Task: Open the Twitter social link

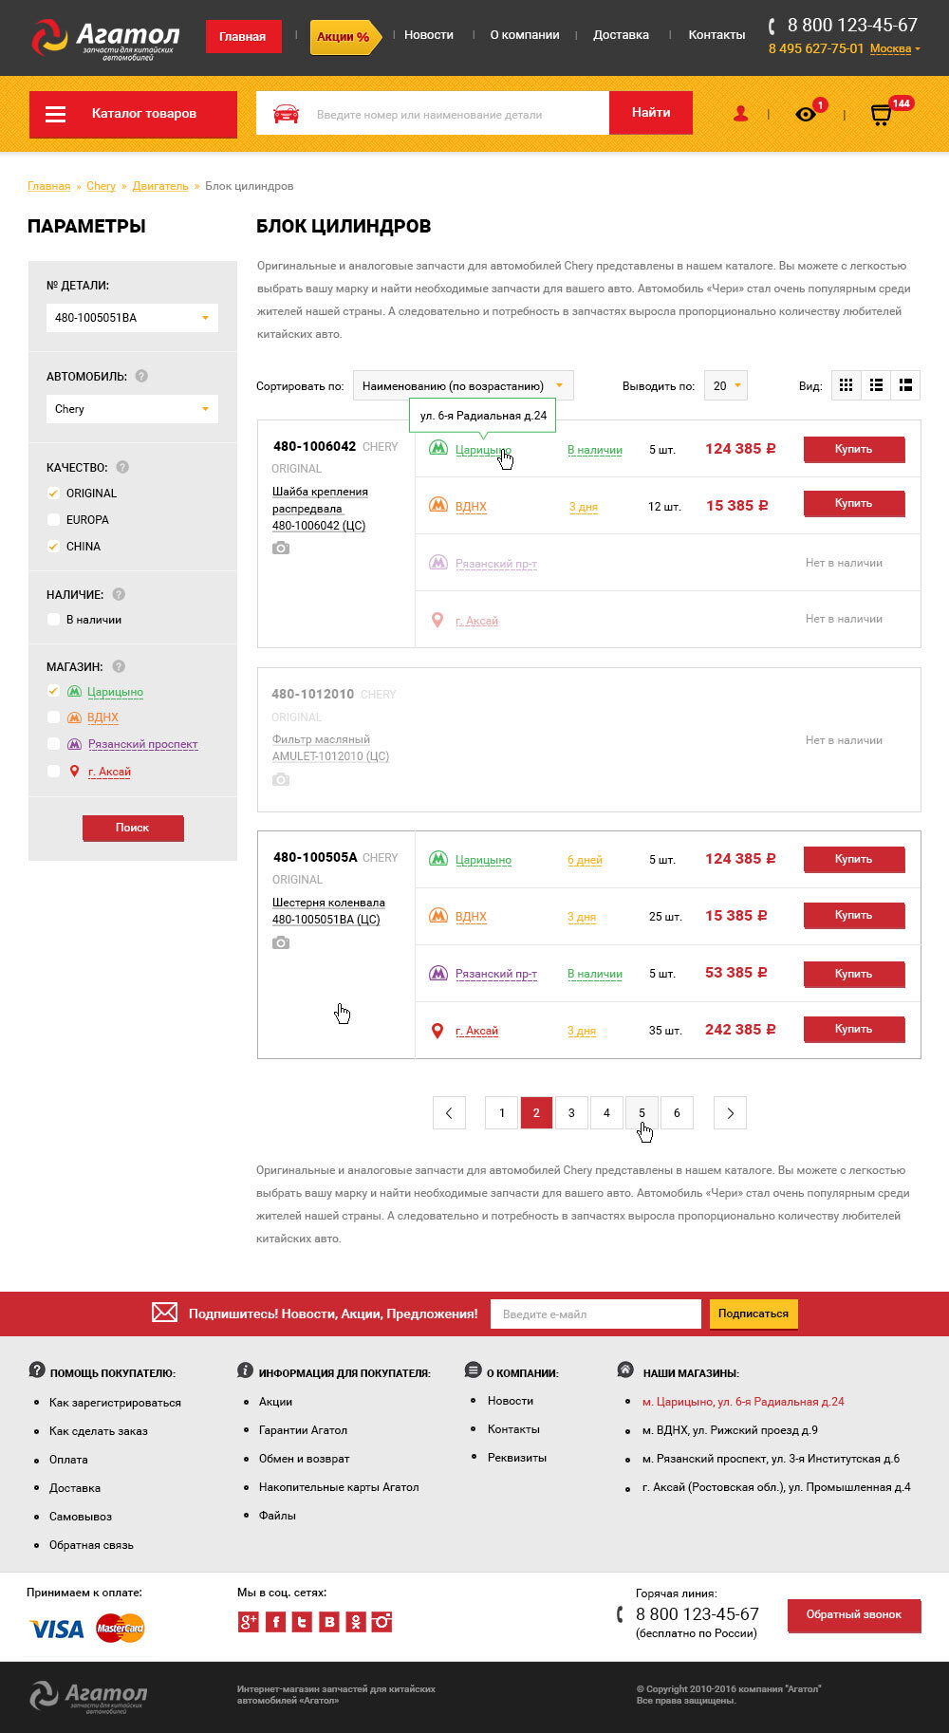Action: click(x=302, y=1622)
